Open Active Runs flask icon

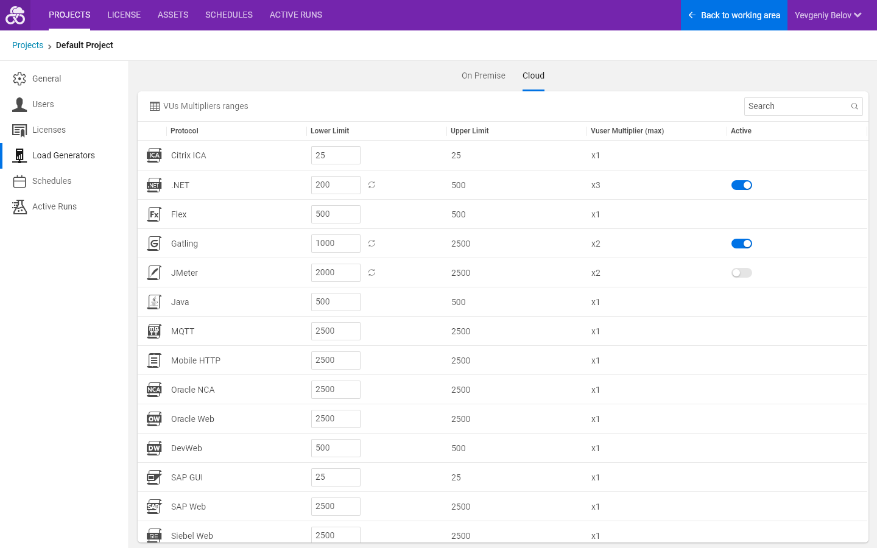[x=19, y=206]
